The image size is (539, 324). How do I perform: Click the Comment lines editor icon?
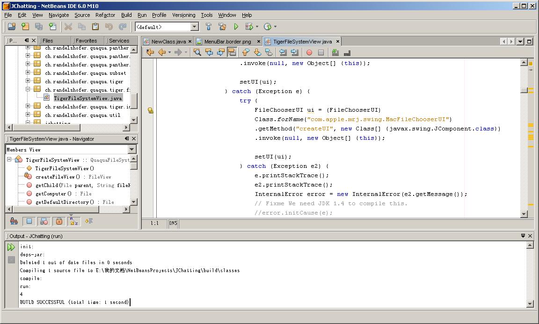335,52
